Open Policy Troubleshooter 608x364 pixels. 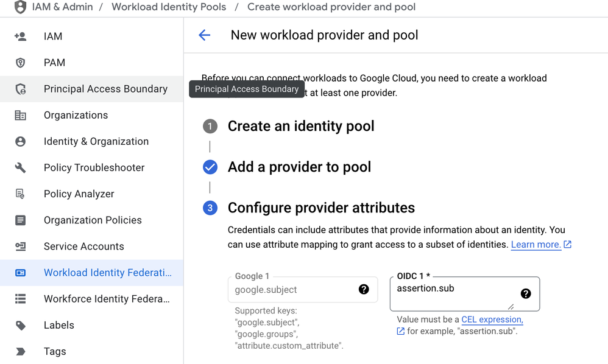point(91,167)
